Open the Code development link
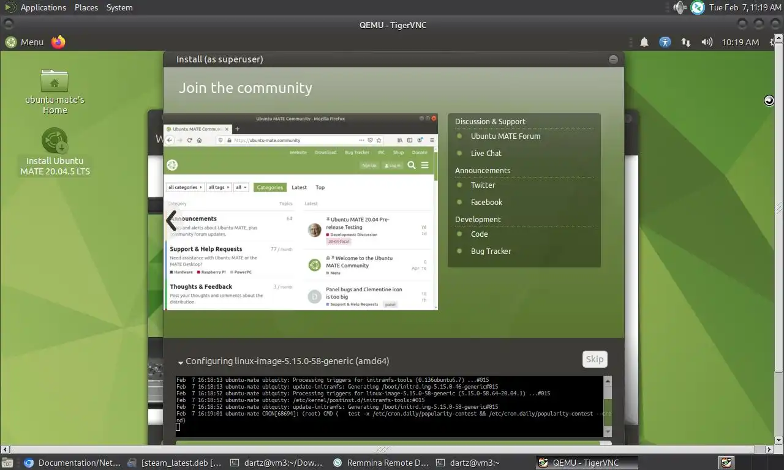This screenshot has height=470, width=784. tap(479, 234)
